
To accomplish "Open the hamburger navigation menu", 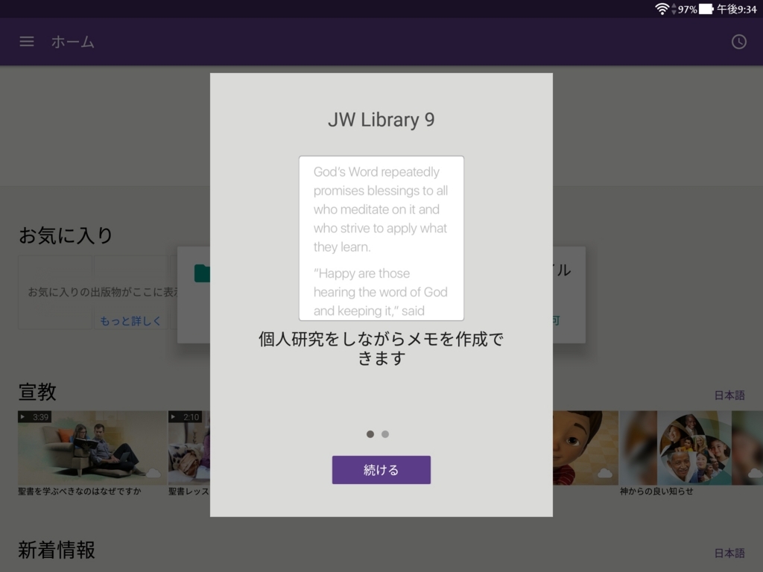I will pos(27,42).
